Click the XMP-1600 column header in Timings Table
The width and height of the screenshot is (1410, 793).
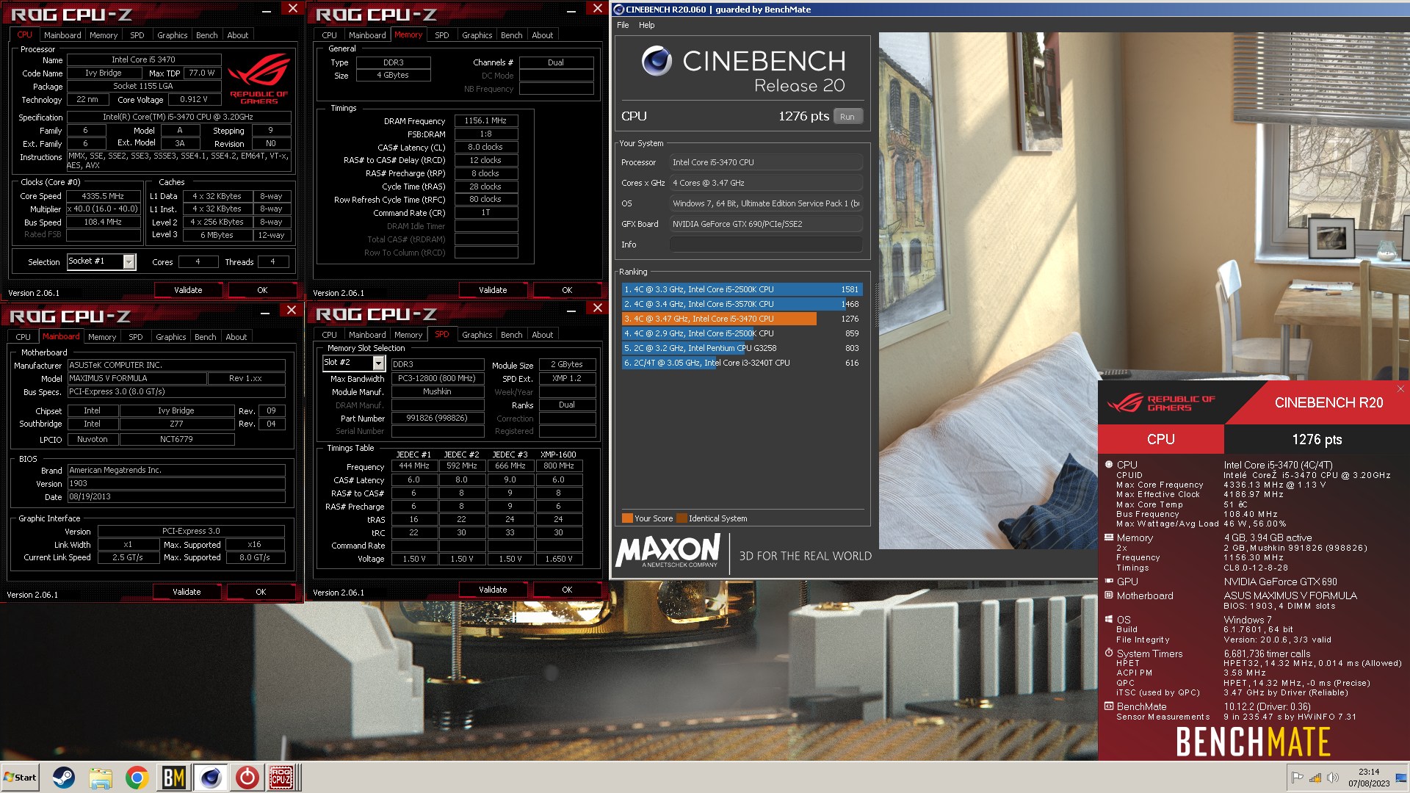pos(558,455)
